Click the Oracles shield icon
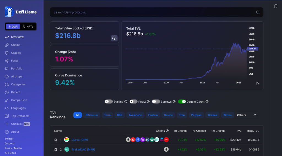Image resolution: width=282 pixels, height=156 pixels. tap(7, 53)
